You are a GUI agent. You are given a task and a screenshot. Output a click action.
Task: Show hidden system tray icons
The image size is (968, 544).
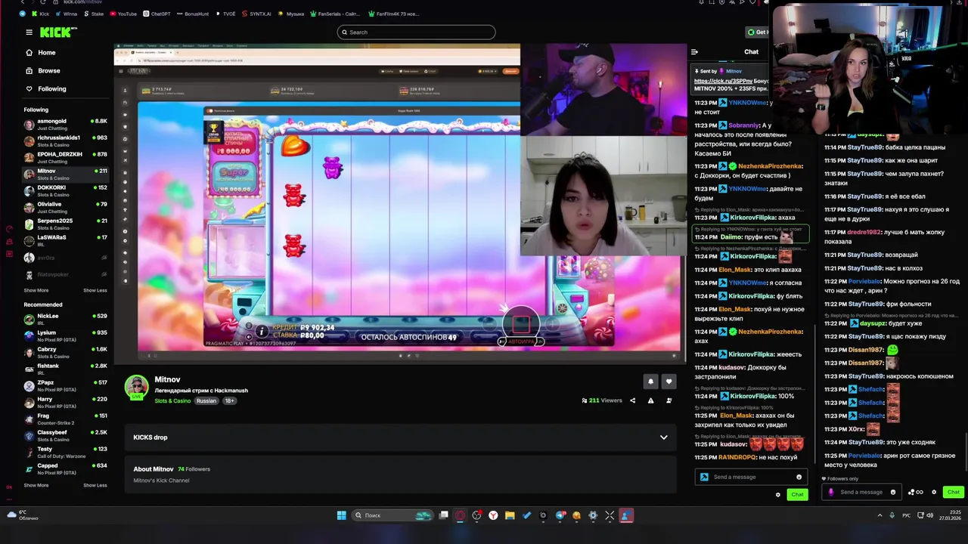[x=880, y=515]
